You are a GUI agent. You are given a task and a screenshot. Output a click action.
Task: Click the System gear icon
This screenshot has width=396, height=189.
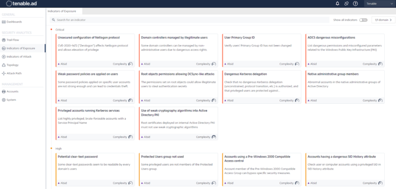[4, 100]
